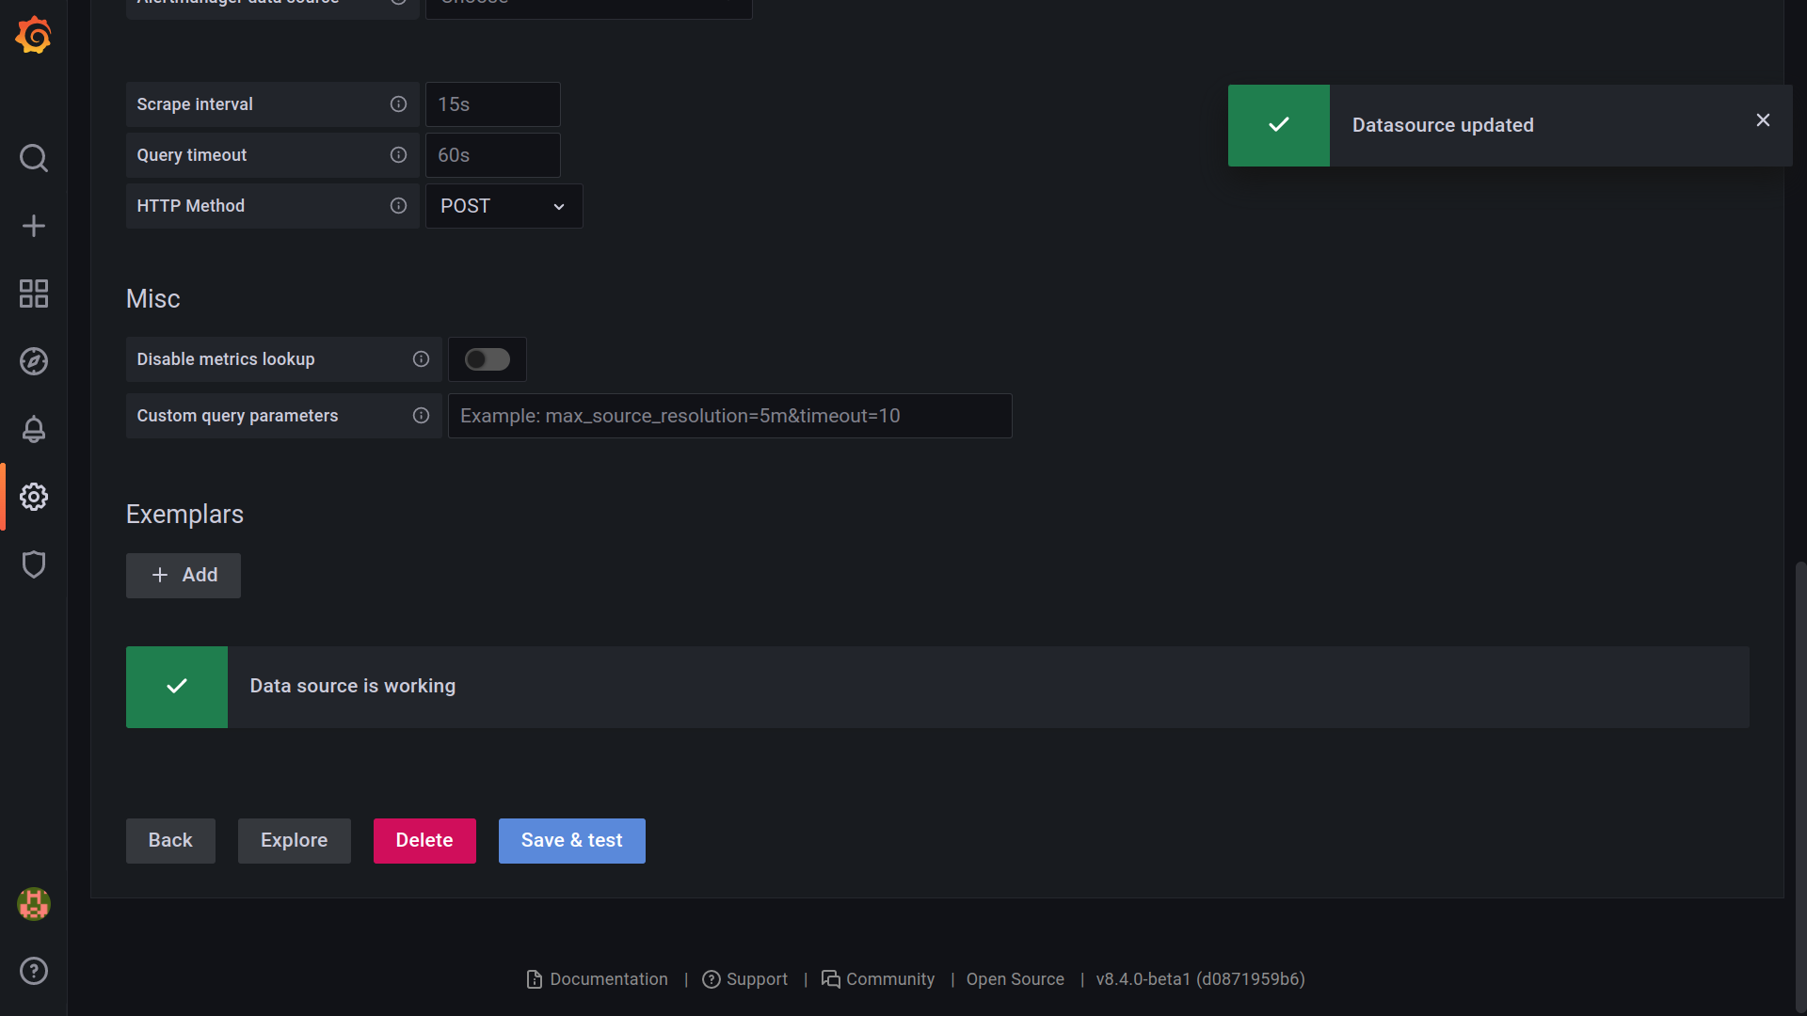The height and width of the screenshot is (1016, 1807).
Task: Open the Dashboards grid icon
Action: coord(34,294)
